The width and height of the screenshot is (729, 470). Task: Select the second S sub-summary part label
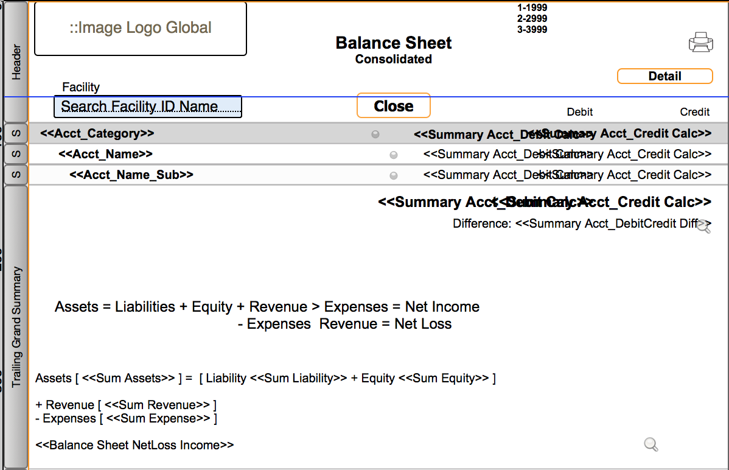(x=16, y=154)
